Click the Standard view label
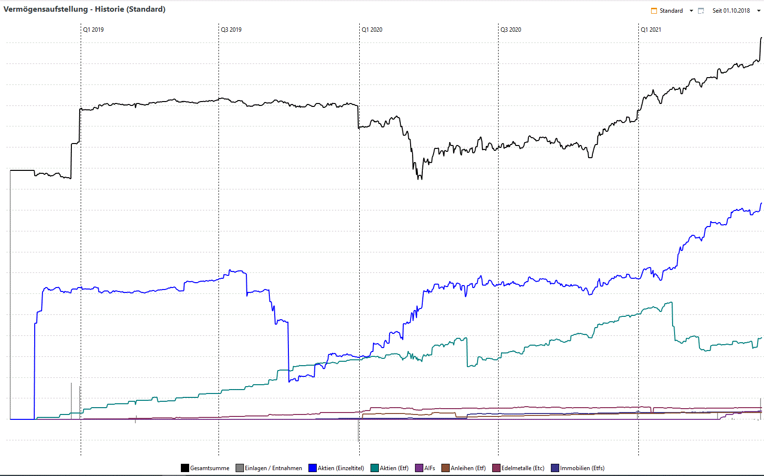This screenshot has width=764, height=476. click(671, 11)
